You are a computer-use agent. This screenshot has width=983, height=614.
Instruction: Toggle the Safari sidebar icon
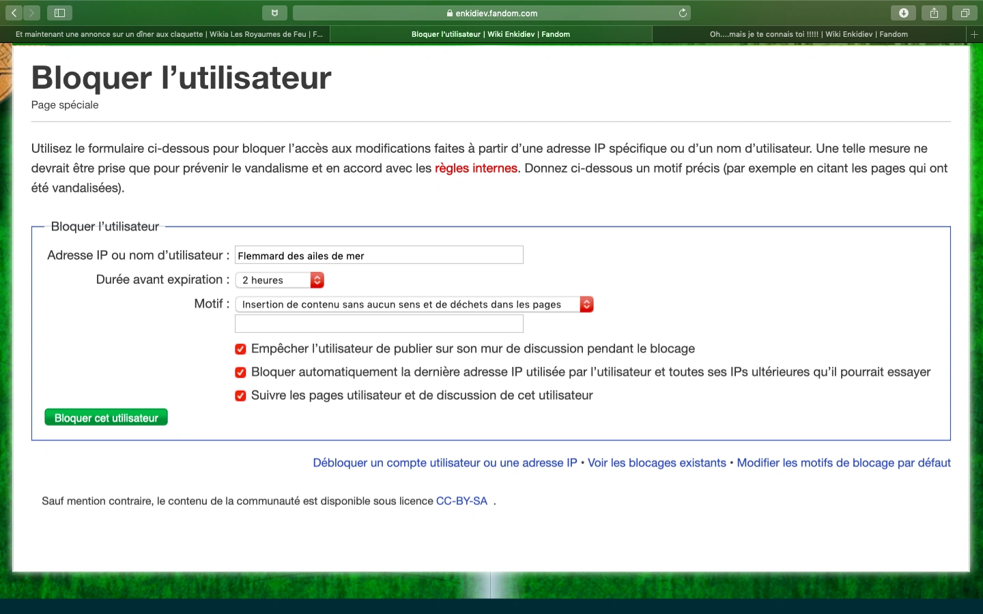point(59,13)
